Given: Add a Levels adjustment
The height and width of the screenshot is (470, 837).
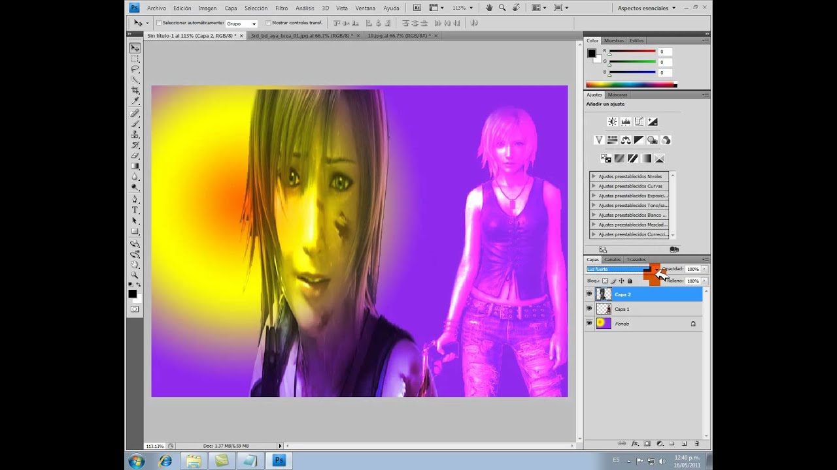Looking at the screenshot, I should click(626, 122).
